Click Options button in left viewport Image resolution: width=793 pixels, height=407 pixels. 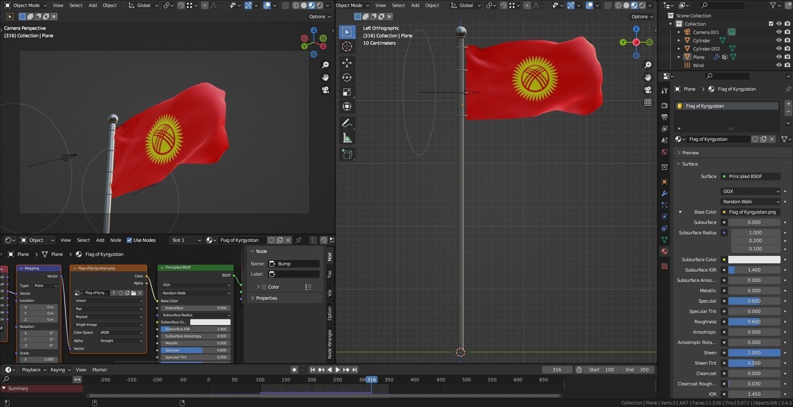click(319, 17)
